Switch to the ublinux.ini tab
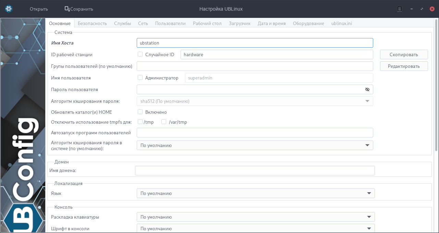This screenshot has height=233, width=439. pos(342,23)
